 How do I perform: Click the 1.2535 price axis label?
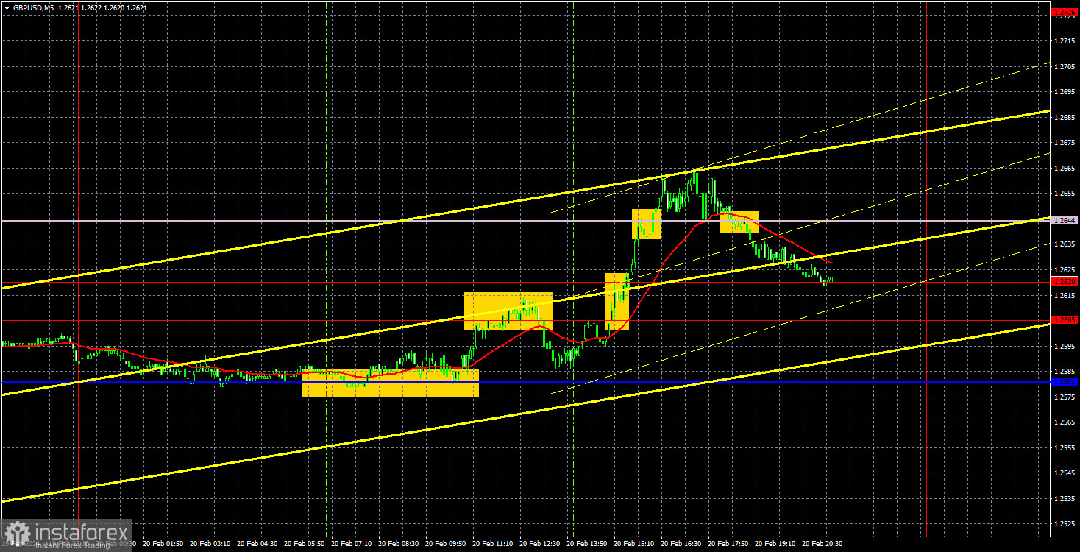tap(1065, 498)
